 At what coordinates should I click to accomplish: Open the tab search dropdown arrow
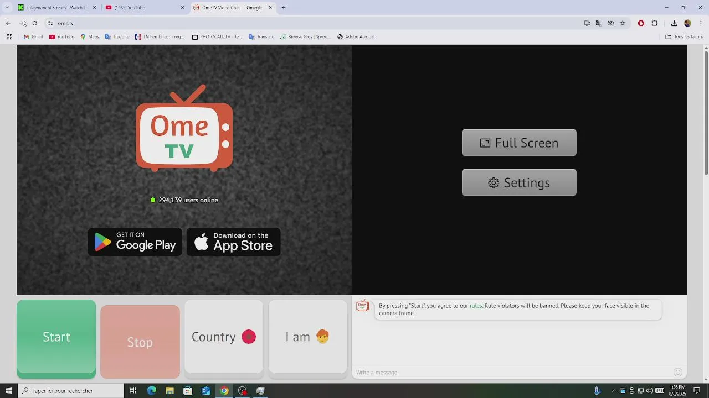(x=7, y=8)
